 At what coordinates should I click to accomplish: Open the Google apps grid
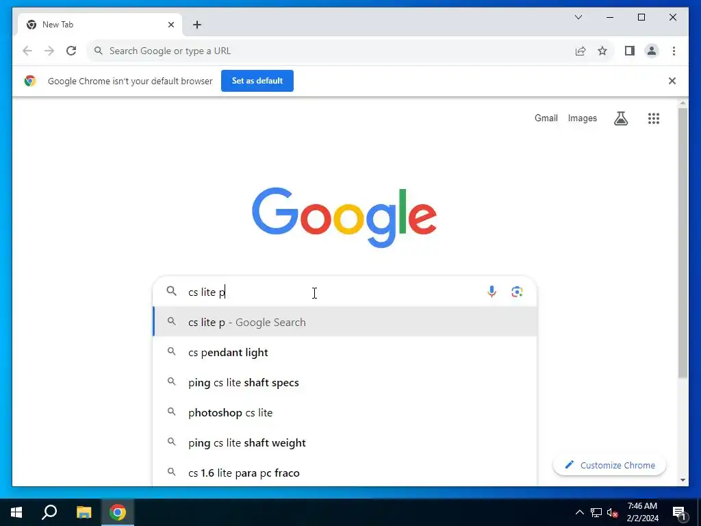click(654, 118)
